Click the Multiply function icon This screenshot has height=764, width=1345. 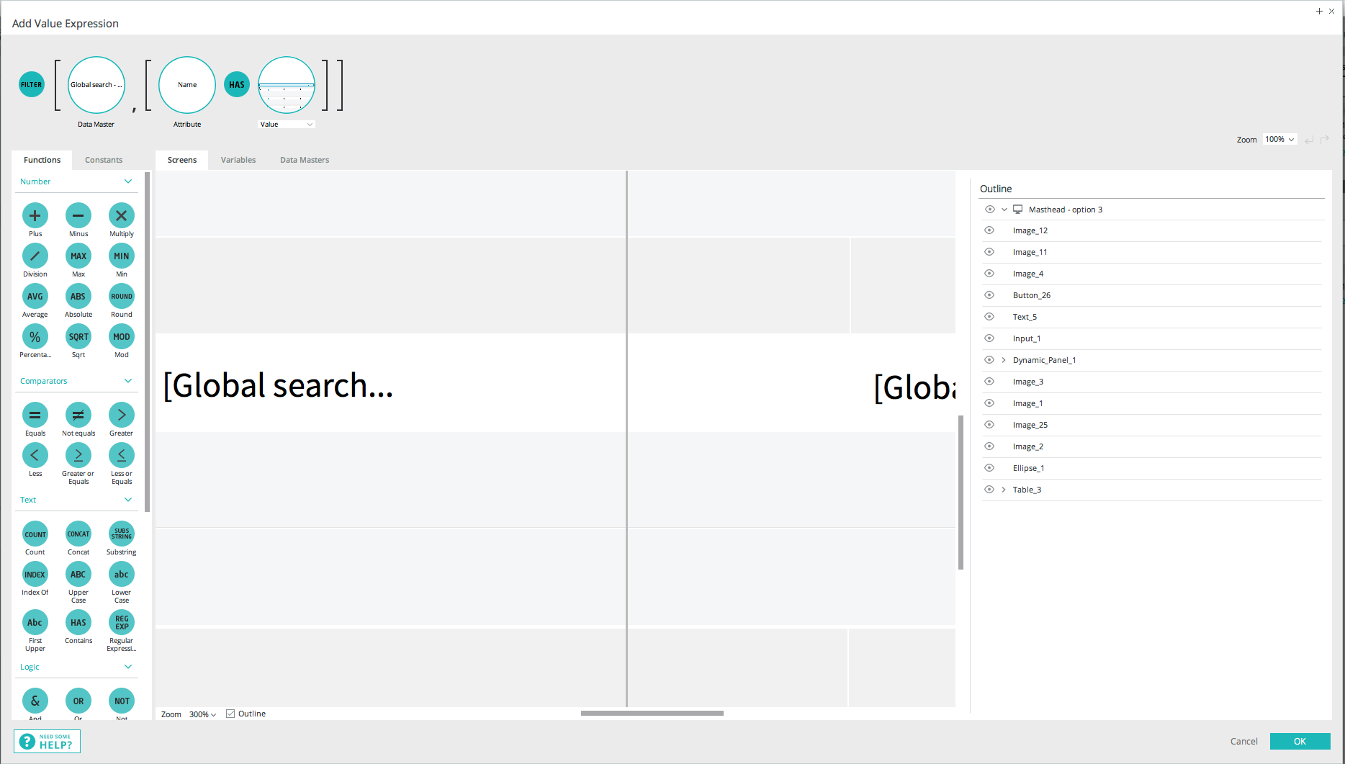pos(121,216)
